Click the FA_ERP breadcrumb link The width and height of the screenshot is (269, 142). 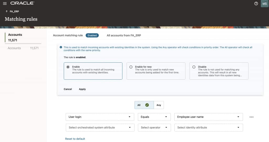pyautogui.click(x=14, y=11)
